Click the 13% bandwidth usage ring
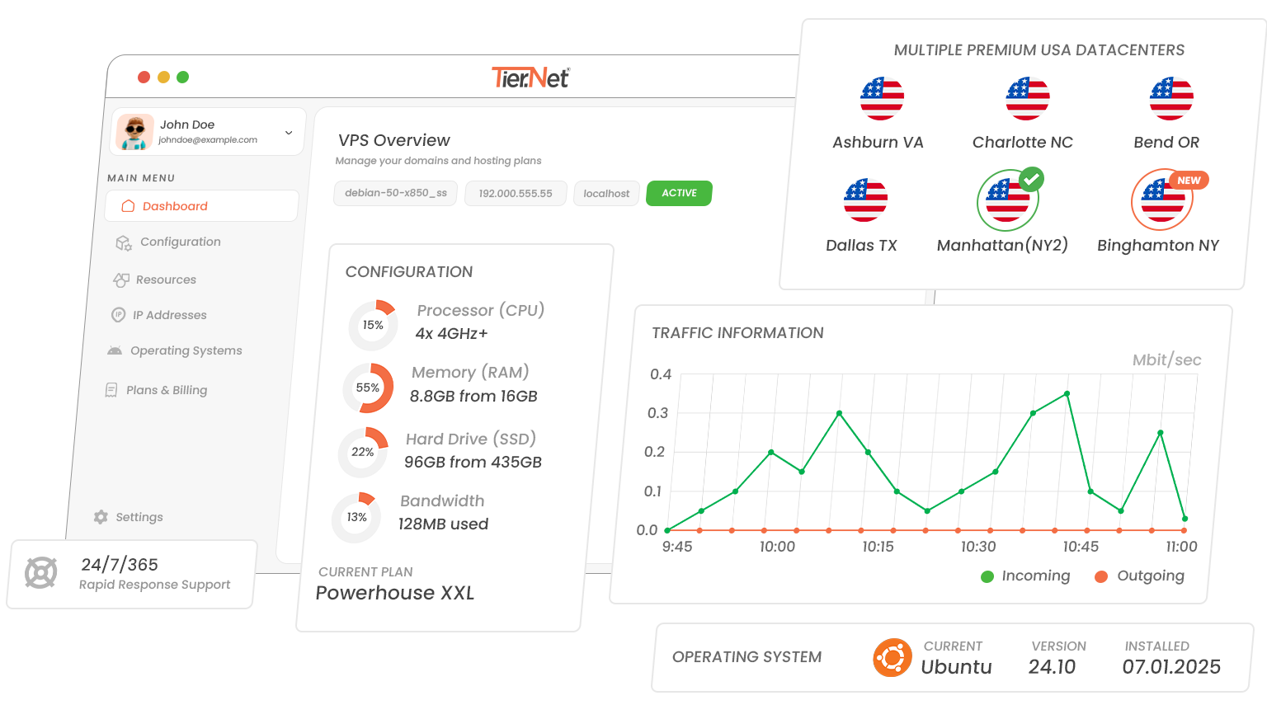 tap(356, 517)
